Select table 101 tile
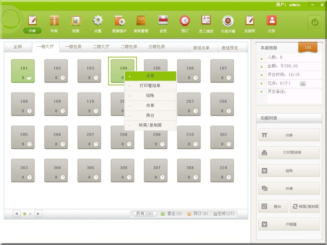The image size is (327, 245). click(x=23, y=71)
